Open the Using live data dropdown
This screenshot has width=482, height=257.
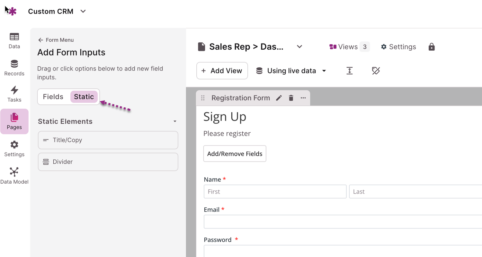pyautogui.click(x=291, y=71)
